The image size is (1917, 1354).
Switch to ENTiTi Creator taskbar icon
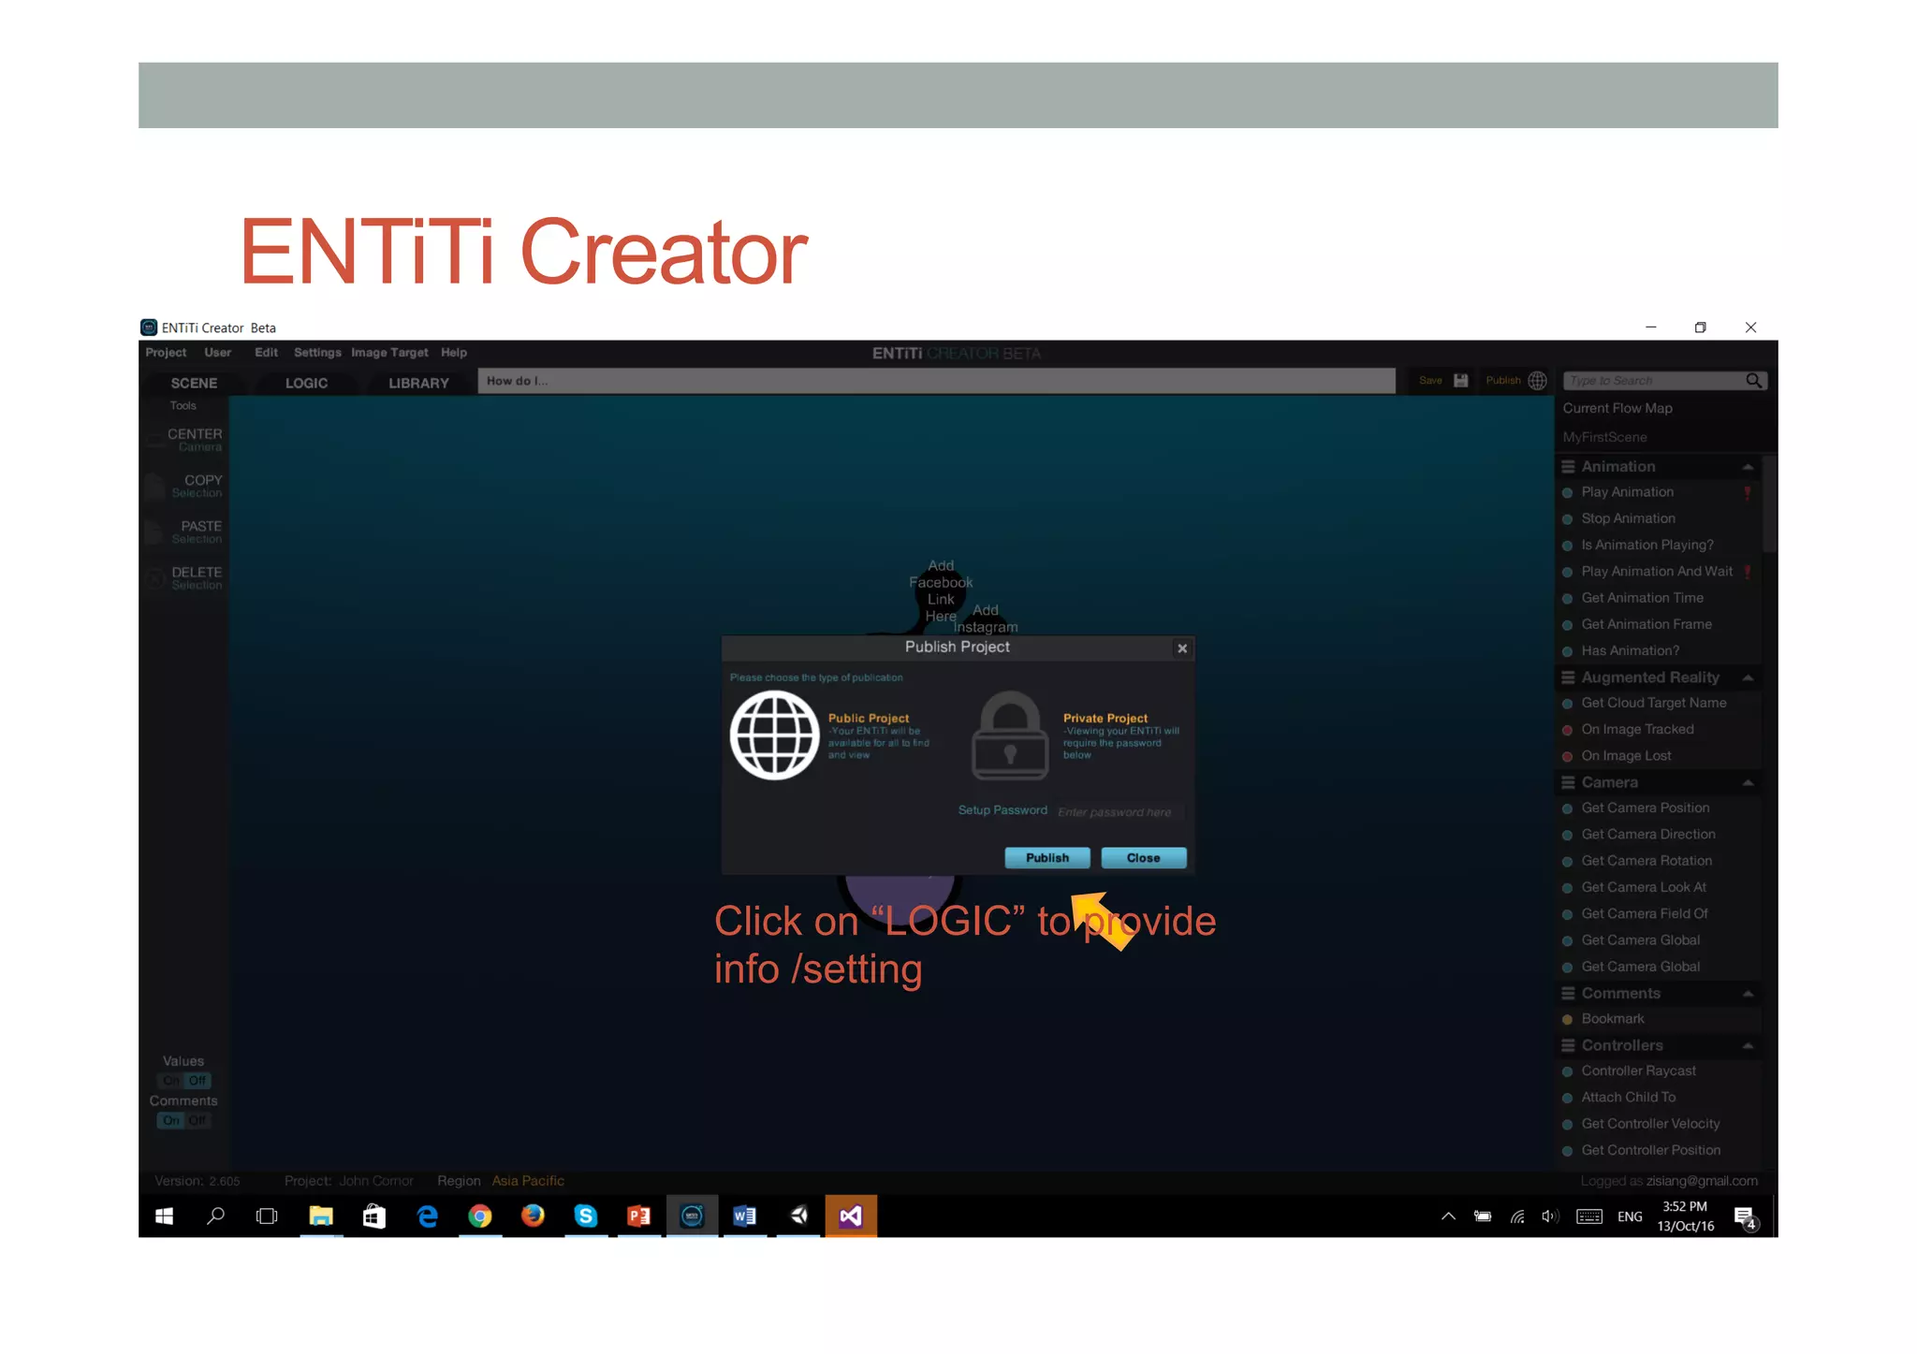692,1216
